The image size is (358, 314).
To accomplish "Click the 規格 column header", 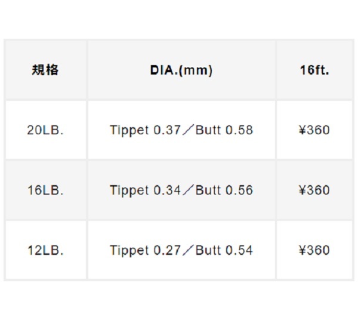I will point(45,70).
